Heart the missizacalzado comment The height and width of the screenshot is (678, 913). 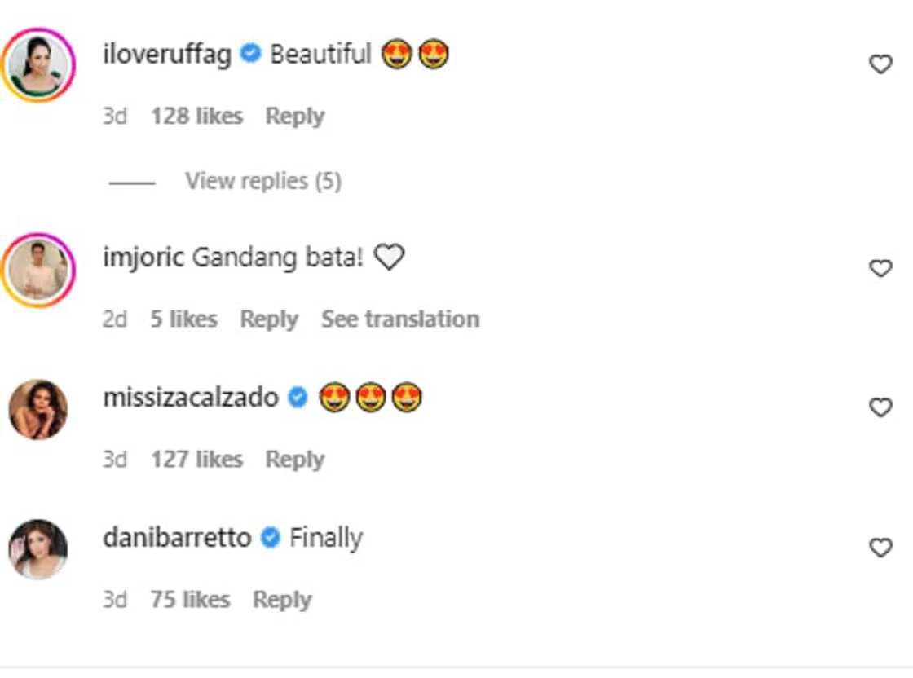(x=880, y=407)
